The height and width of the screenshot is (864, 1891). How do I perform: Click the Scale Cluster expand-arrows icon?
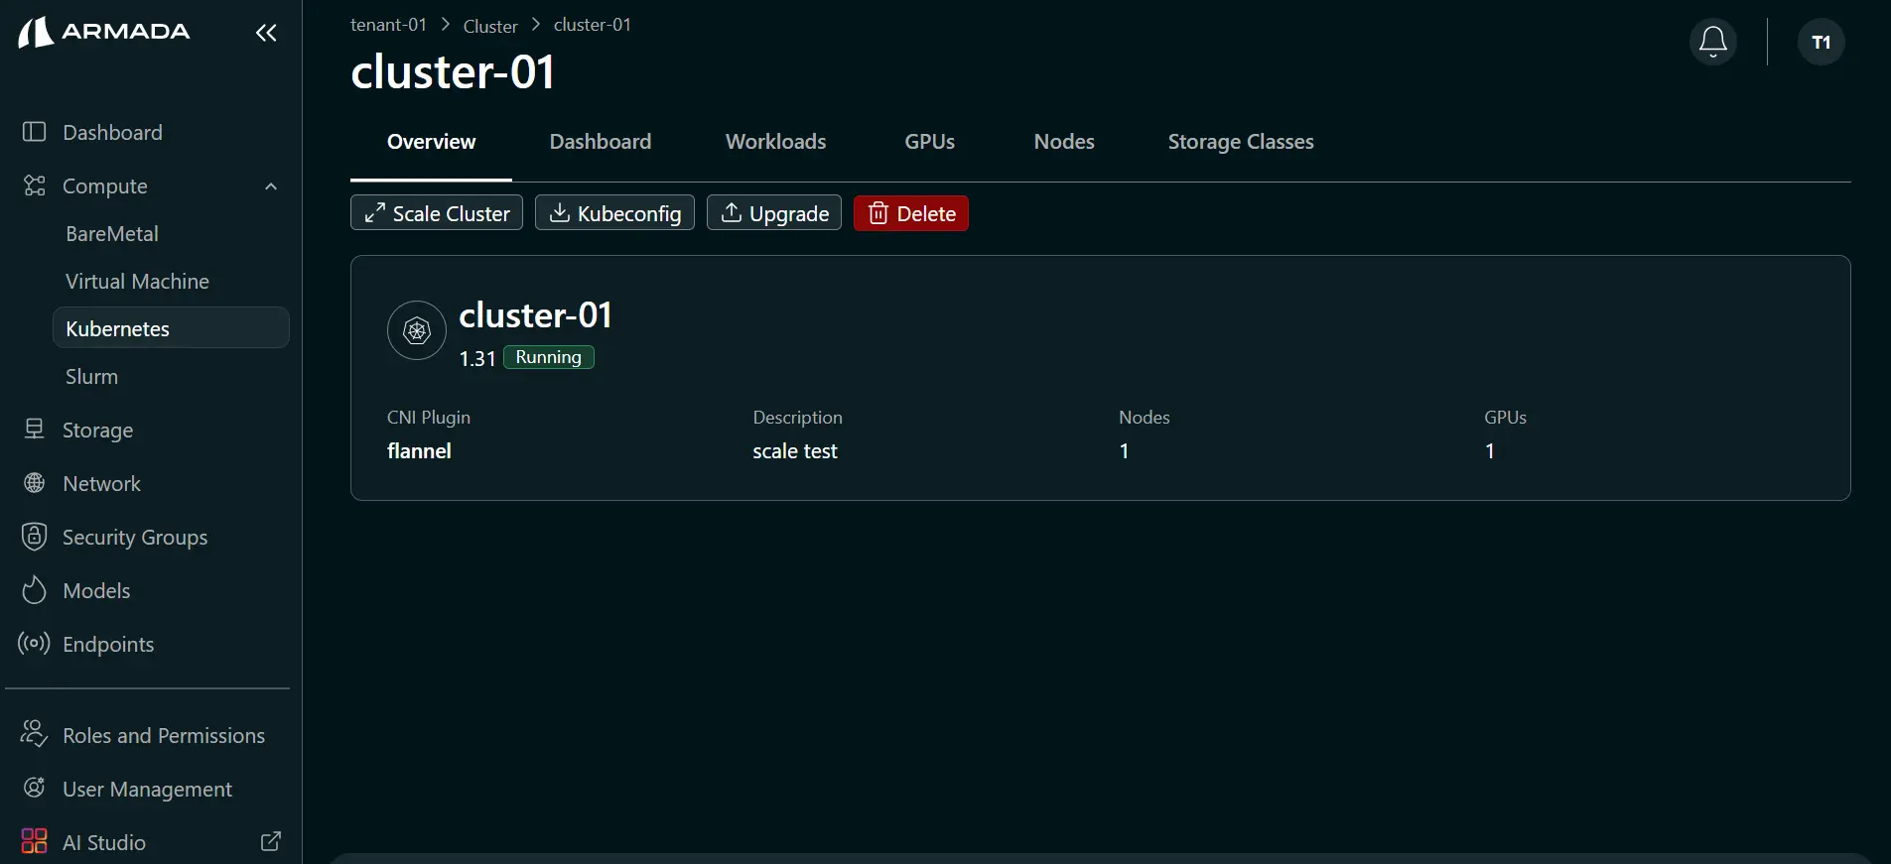pyautogui.click(x=374, y=213)
